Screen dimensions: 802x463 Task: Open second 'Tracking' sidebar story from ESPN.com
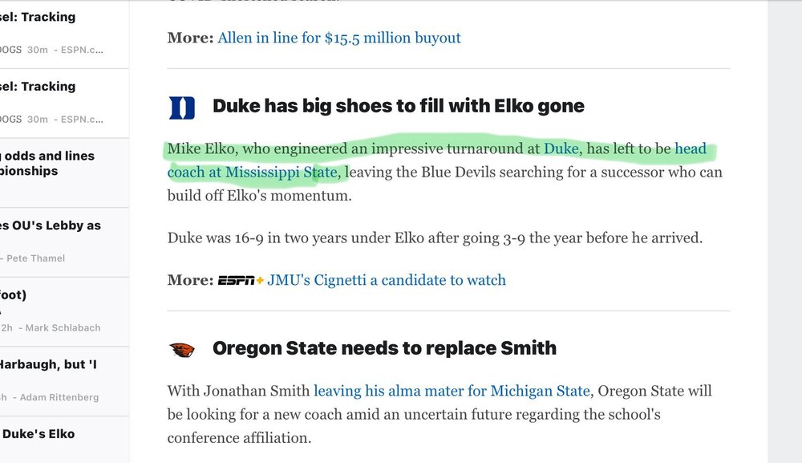click(x=64, y=104)
